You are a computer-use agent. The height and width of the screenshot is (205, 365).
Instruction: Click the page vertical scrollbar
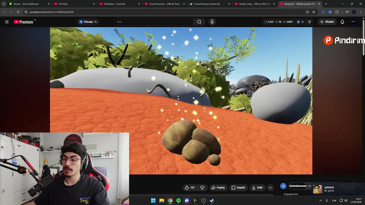(x=364, y=37)
